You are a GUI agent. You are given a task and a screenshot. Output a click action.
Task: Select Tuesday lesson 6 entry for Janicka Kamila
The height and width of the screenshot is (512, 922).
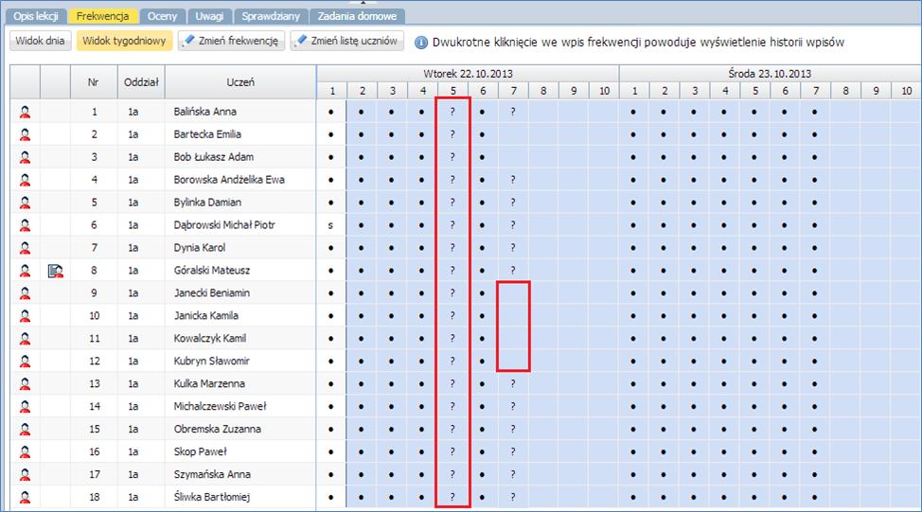483,316
